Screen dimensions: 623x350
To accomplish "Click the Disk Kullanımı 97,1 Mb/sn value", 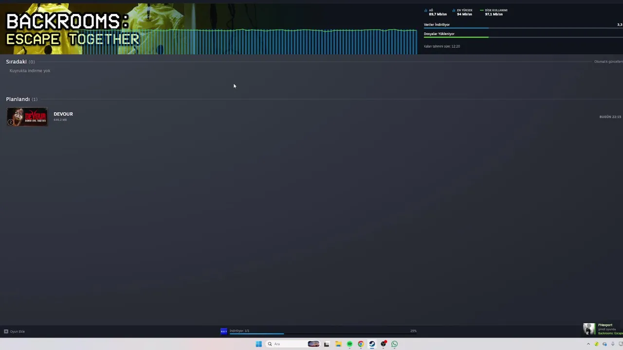I will (494, 14).
